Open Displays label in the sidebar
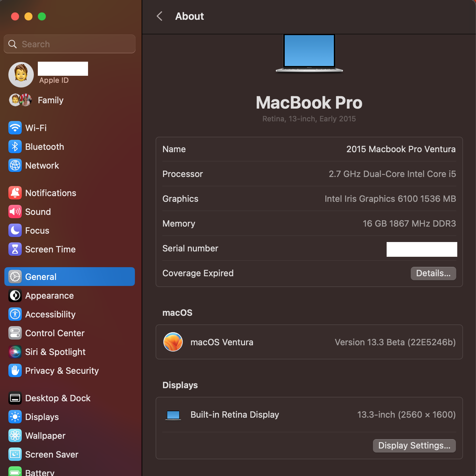Image resolution: width=476 pixels, height=476 pixels. (42, 417)
